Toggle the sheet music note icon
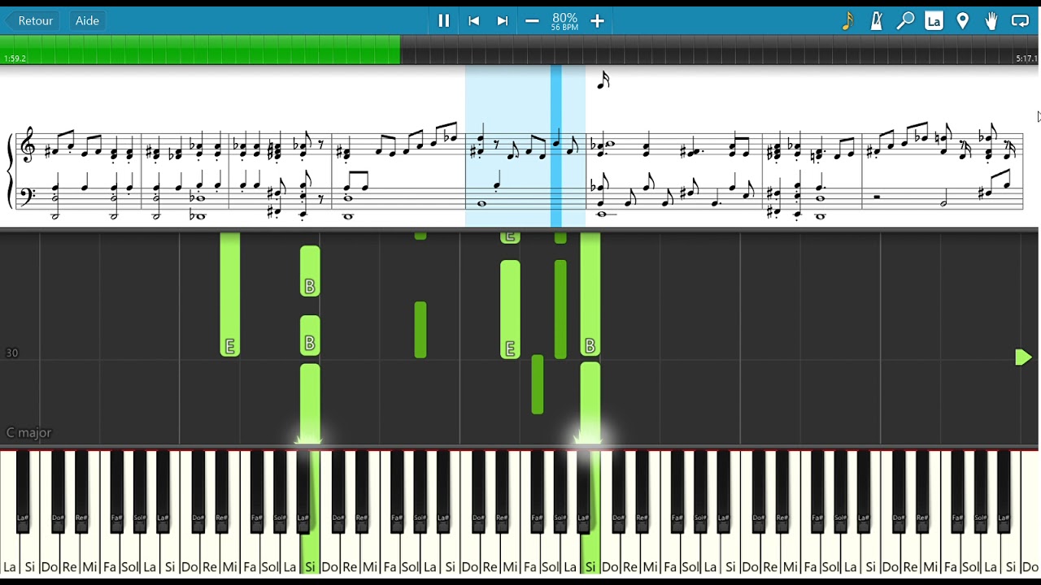The height and width of the screenshot is (585, 1041). [847, 21]
